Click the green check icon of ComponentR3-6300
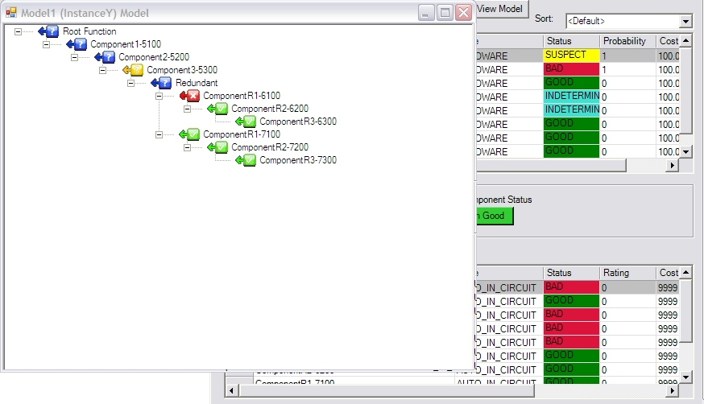 [x=246, y=122]
